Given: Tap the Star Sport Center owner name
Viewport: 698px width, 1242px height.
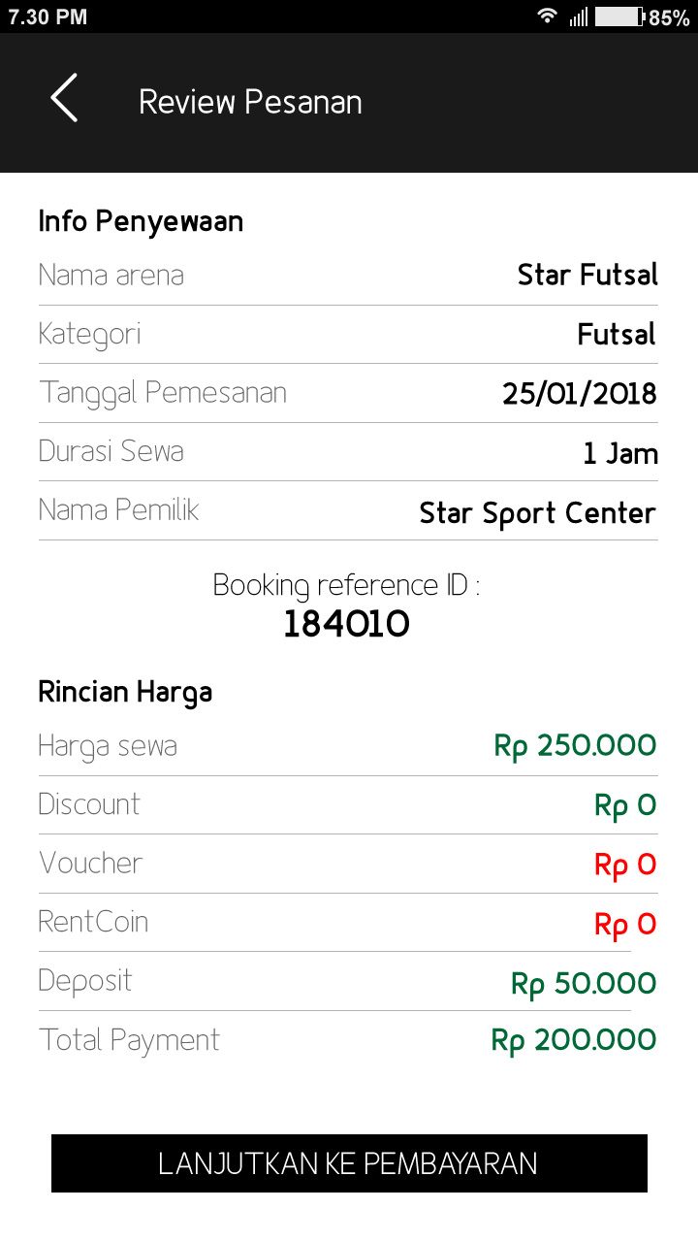Looking at the screenshot, I should [x=537, y=512].
